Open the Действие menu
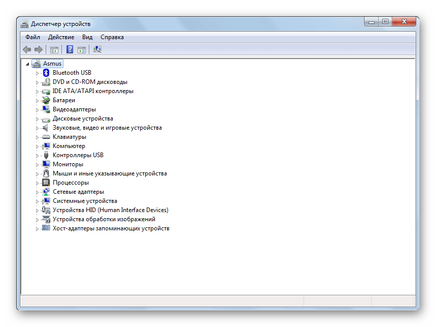This screenshot has height=327, width=436. (61, 37)
